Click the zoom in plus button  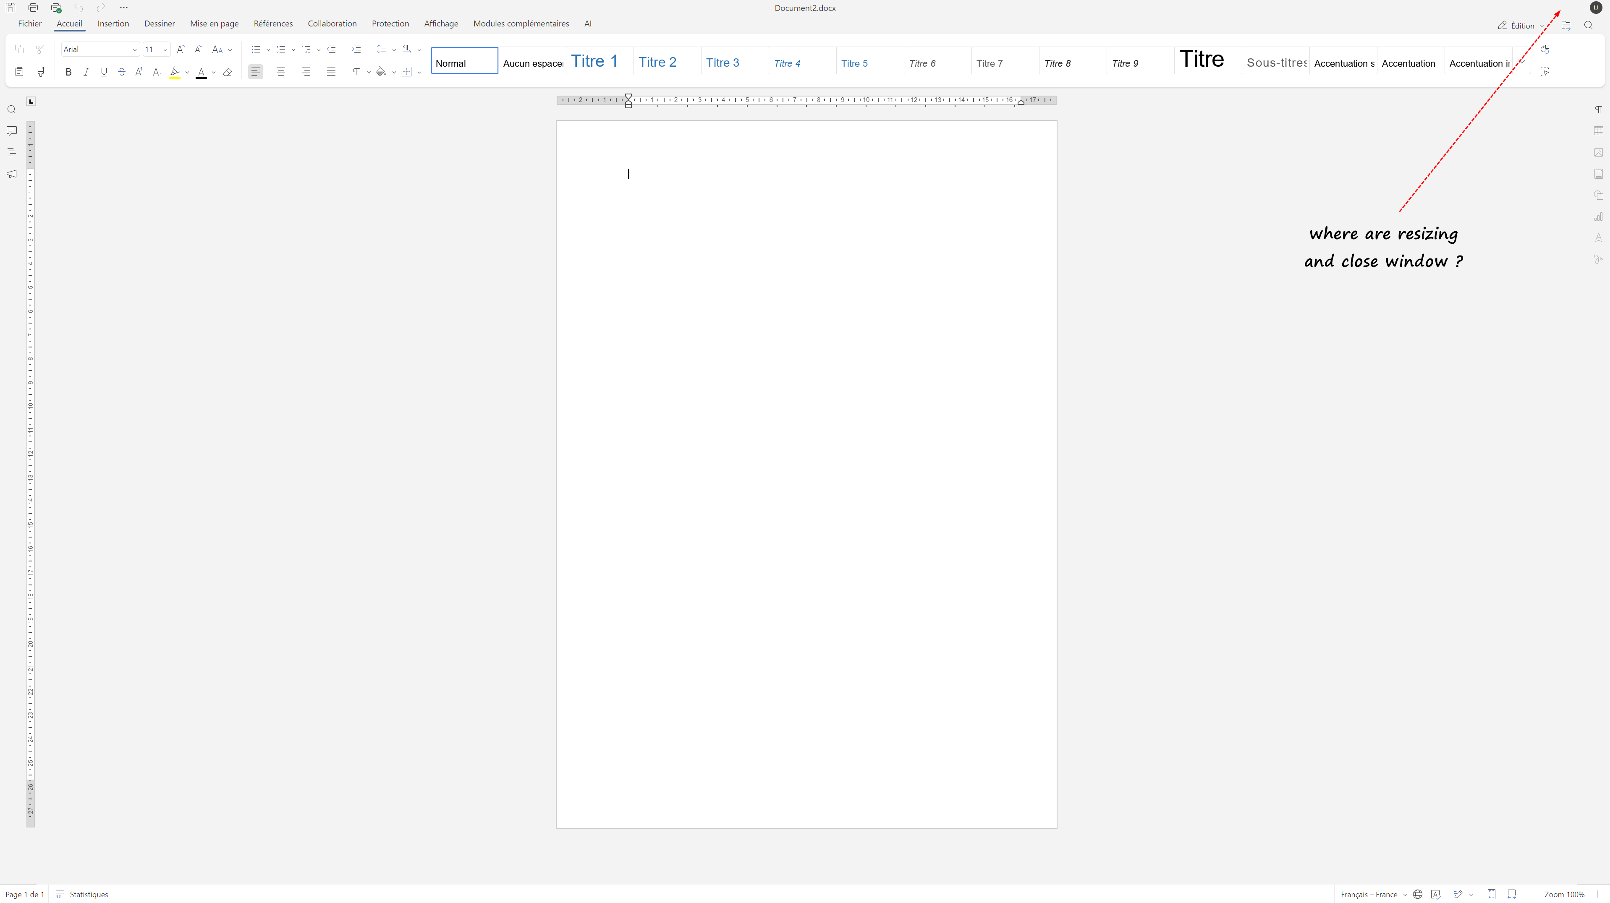tap(1597, 894)
